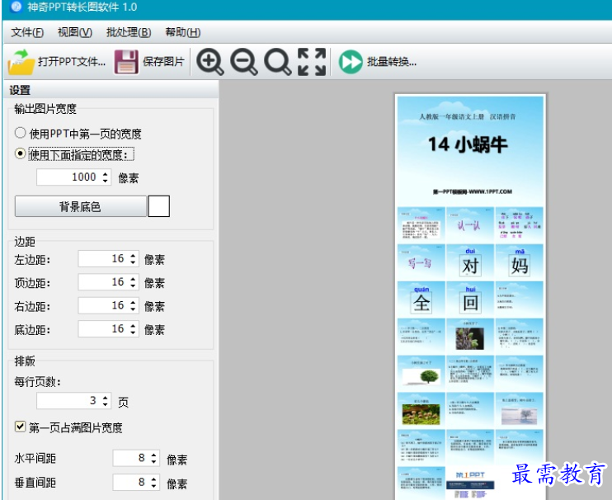Viewport: 612px width, 500px height.
Task: Open the 批处理(B) menu
Action: pos(129,32)
